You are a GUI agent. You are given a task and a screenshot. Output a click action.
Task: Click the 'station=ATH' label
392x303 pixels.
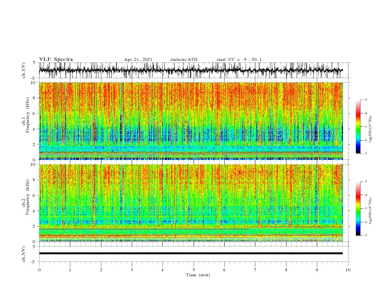pos(184,59)
